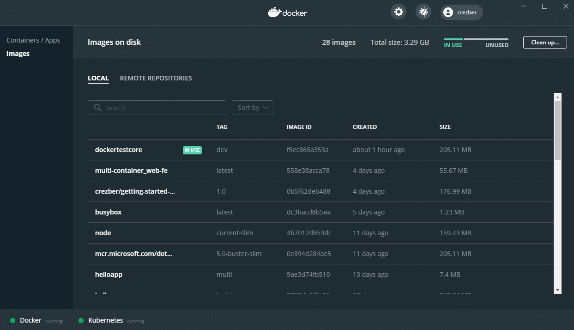The image size is (574, 330).
Task: Click the scrollbar up arrow
Action: 557,97
